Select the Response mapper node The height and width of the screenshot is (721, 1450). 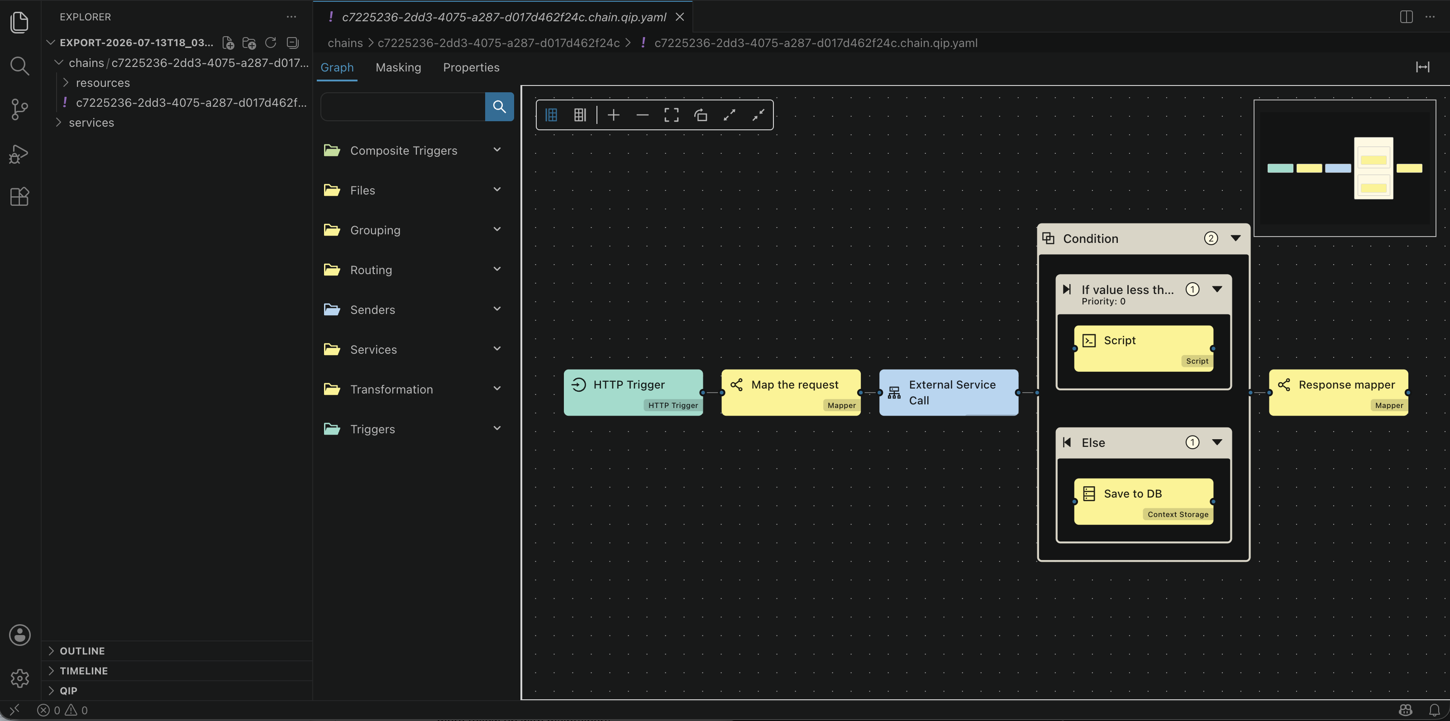1339,393
